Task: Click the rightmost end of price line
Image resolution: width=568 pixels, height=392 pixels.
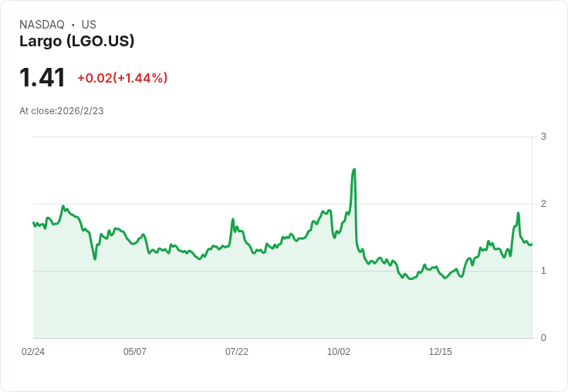Action: pos(532,244)
